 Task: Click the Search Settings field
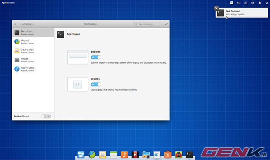pos(147,24)
